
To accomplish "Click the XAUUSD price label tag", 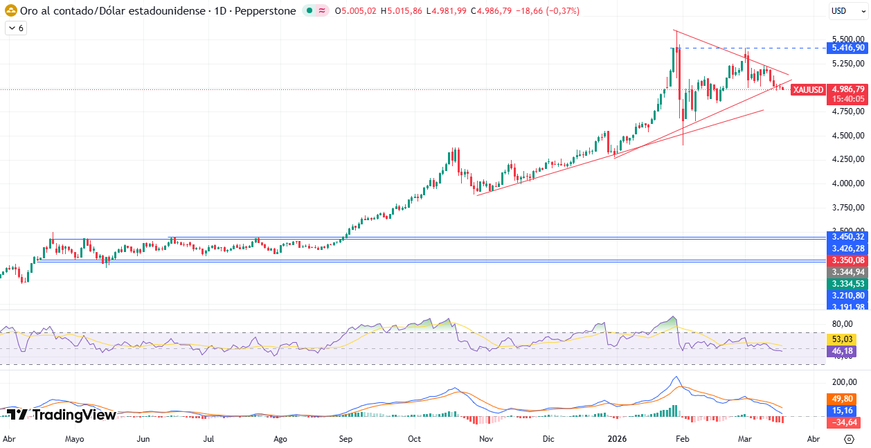I will 808,89.
